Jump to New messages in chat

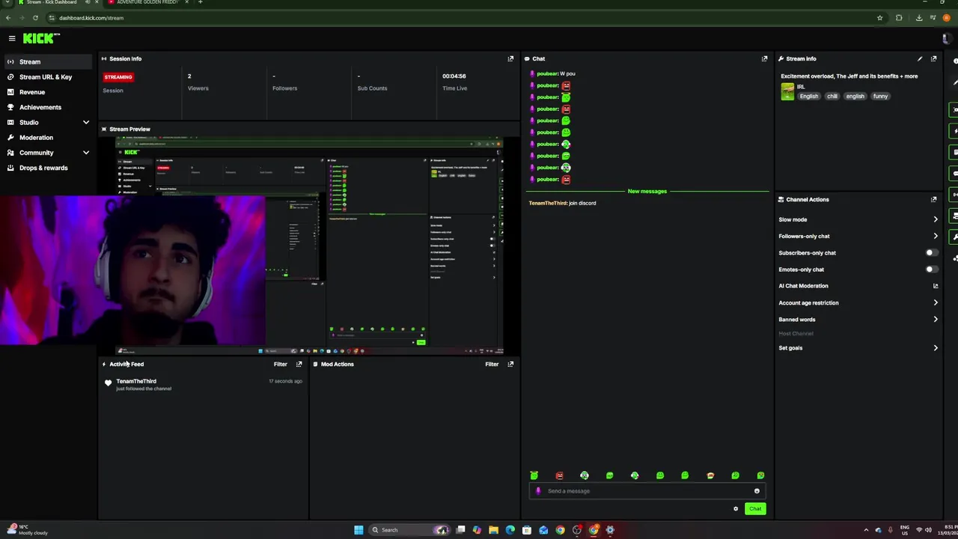click(x=647, y=192)
